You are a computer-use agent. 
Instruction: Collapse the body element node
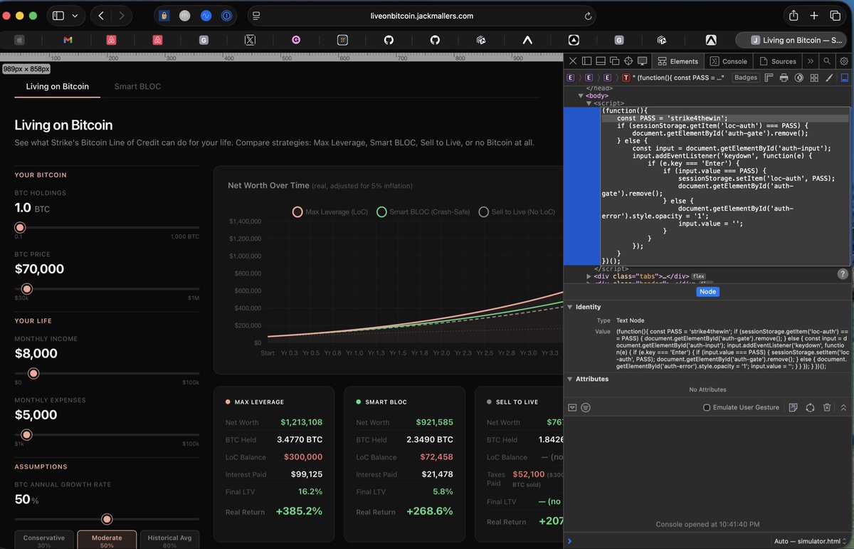(581, 95)
